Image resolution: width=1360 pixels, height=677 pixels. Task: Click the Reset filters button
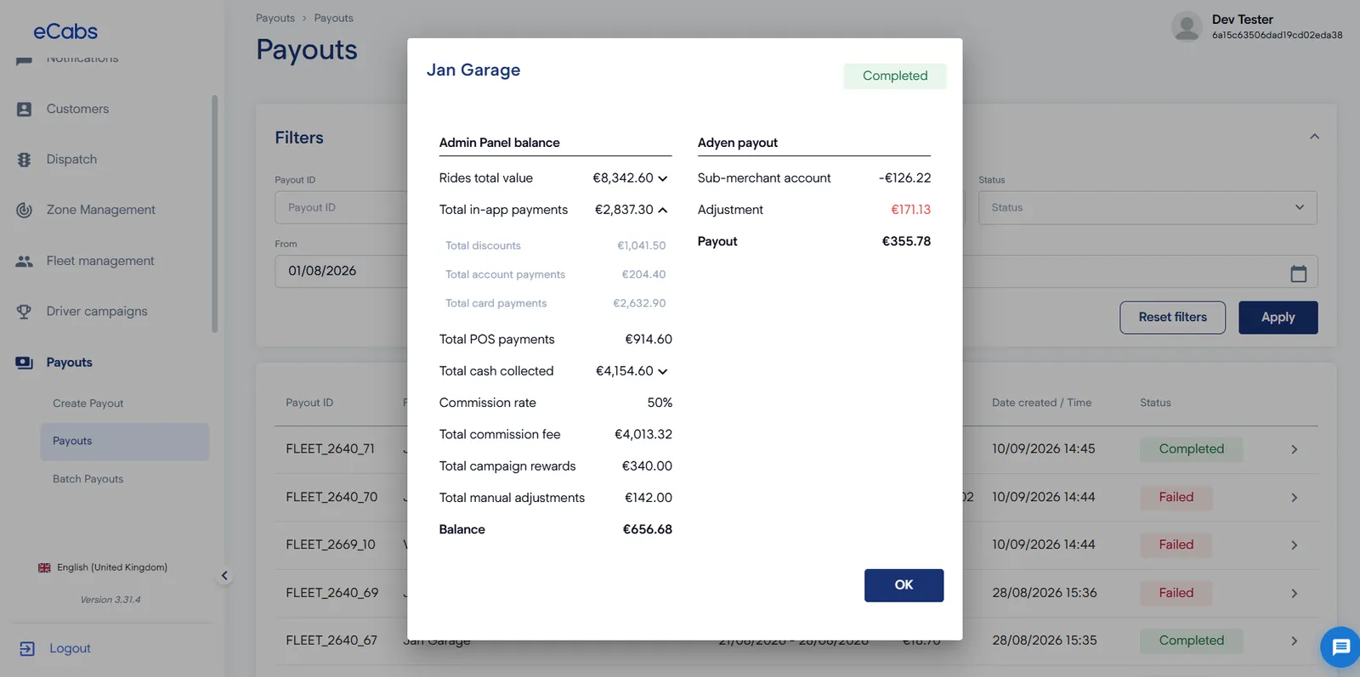click(1172, 317)
